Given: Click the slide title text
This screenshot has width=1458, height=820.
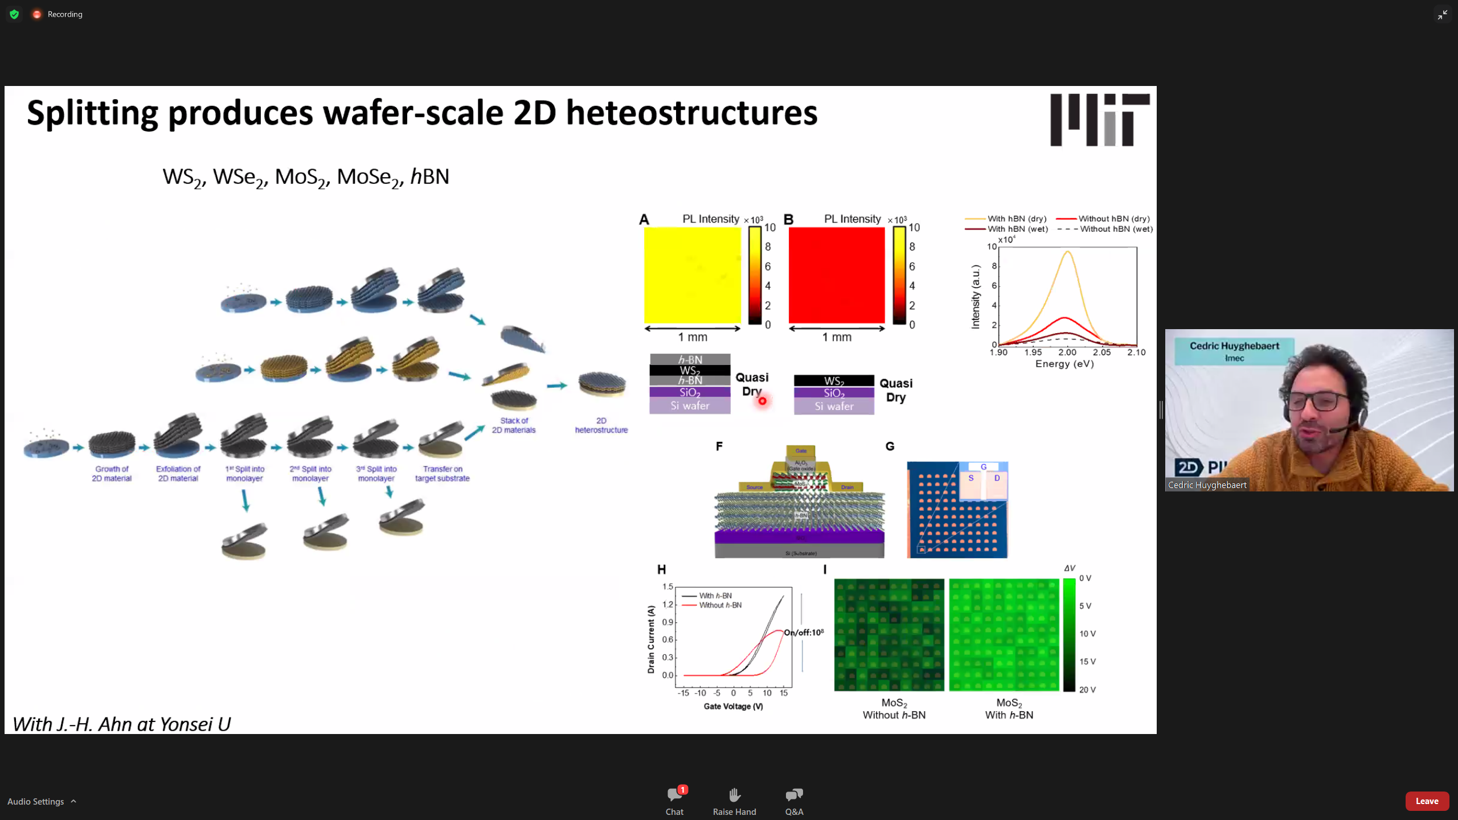Looking at the screenshot, I should (x=421, y=113).
